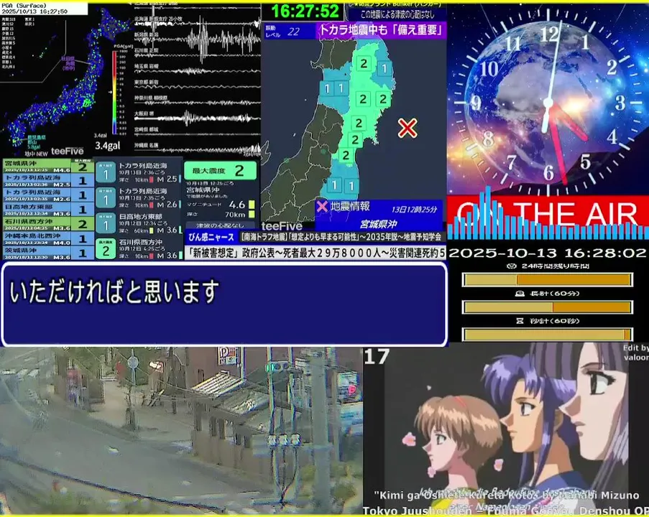Click the yellow square next to magnitude 4.6
Screen dimensions: 649x517
252,205
